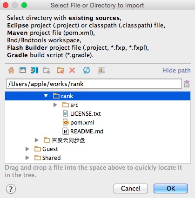The width and height of the screenshot is (195, 198).
Task: Collapse the rank folder
Action: [x=46, y=96]
